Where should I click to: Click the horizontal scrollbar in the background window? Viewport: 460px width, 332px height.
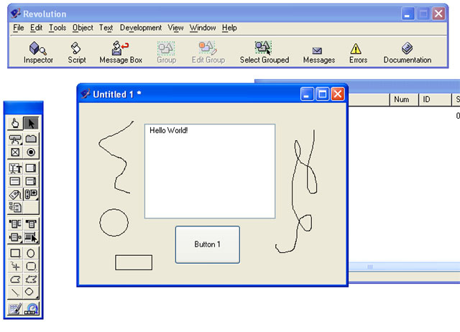[404, 267]
